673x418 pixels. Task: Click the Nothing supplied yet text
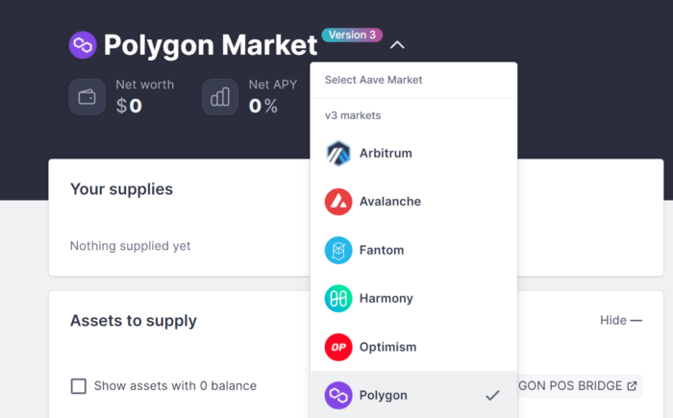[x=130, y=246]
